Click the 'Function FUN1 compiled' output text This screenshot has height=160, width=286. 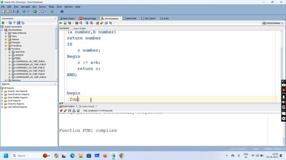88,130
